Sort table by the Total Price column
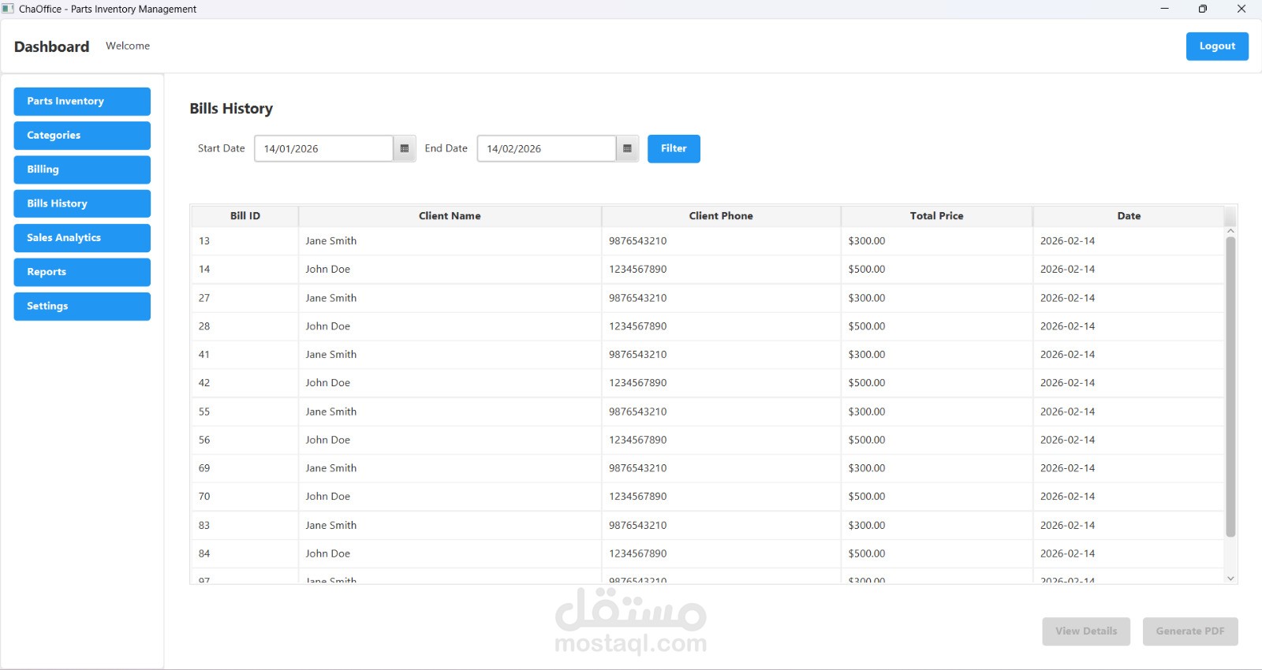The width and height of the screenshot is (1262, 670). tap(936, 216)
